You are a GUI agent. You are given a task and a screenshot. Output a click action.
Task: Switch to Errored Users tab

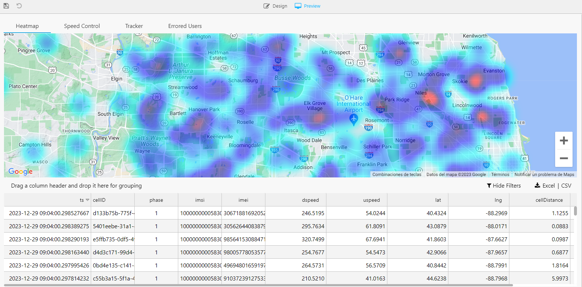(x=185, y=26)
